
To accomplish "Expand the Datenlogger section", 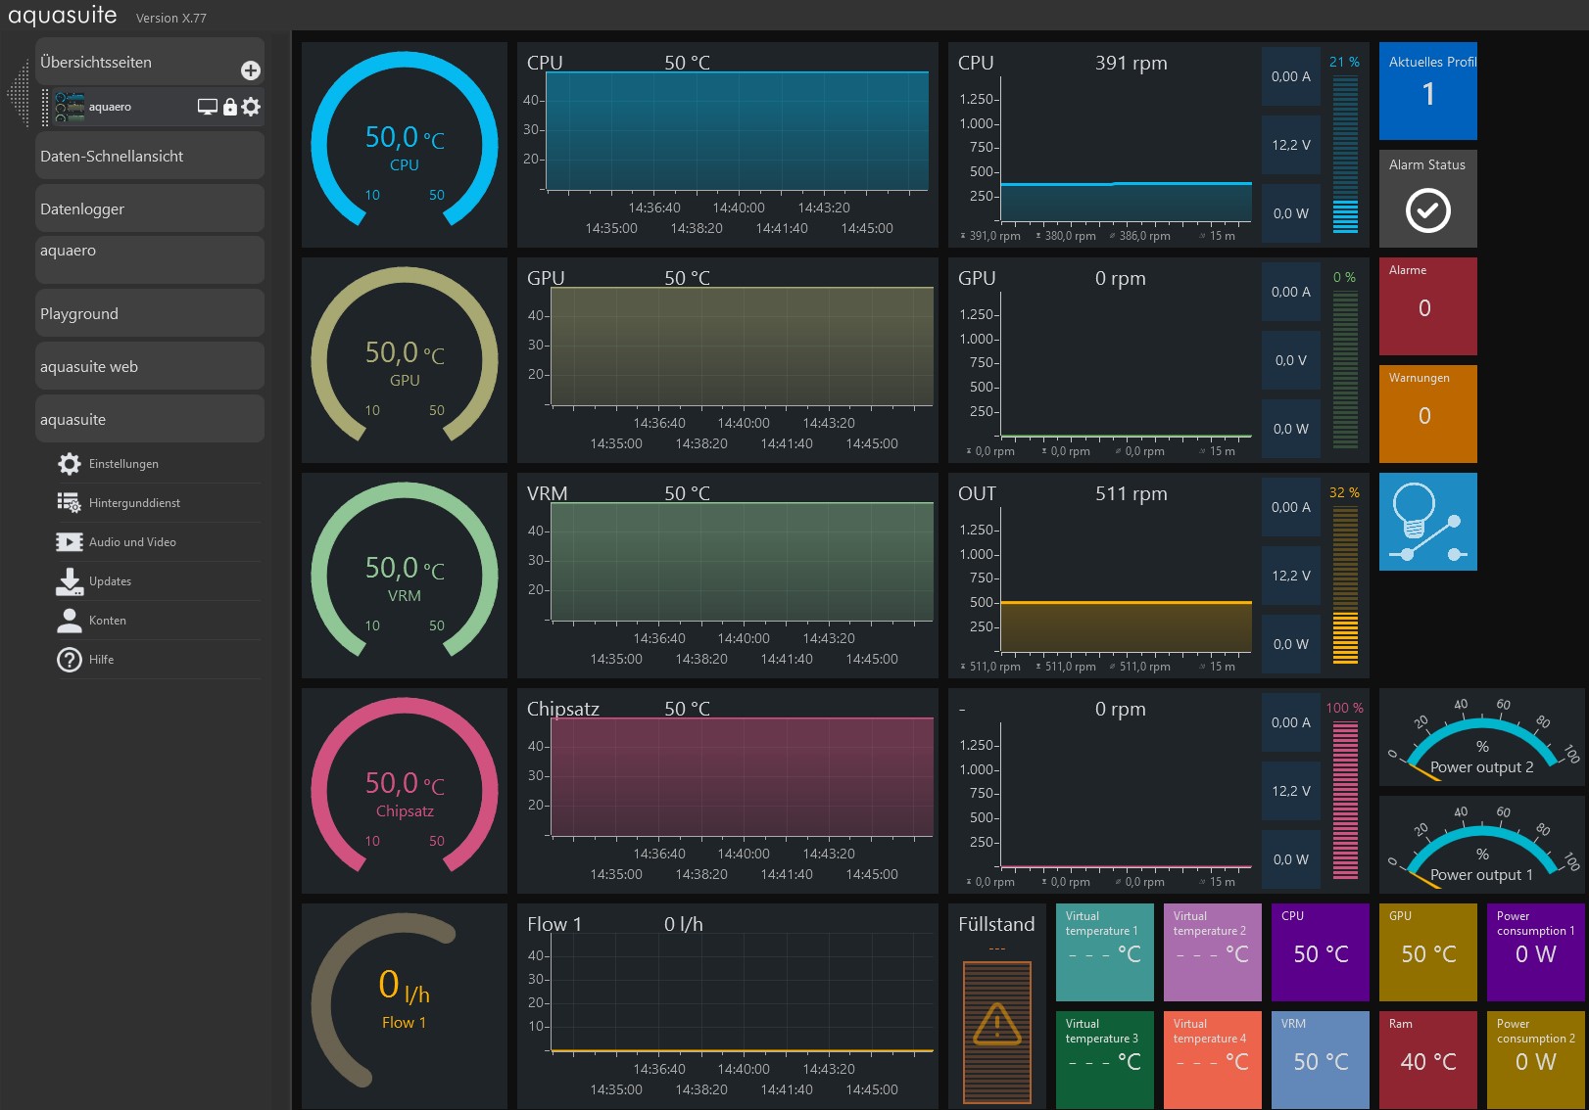I will pyautogui.click(x=149, y=209).
